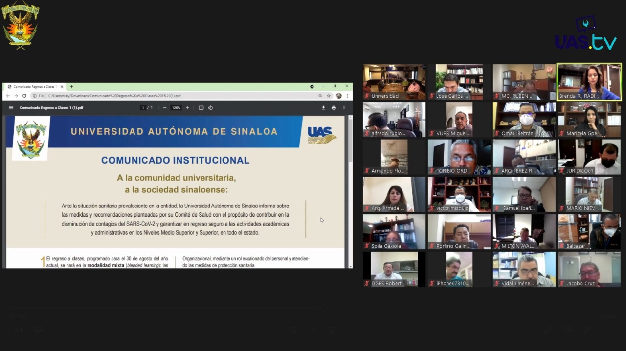This screenshot has height=351, width=626.
Task: Select JURIDICO01's video tile
Action: (x=589, y=157)
